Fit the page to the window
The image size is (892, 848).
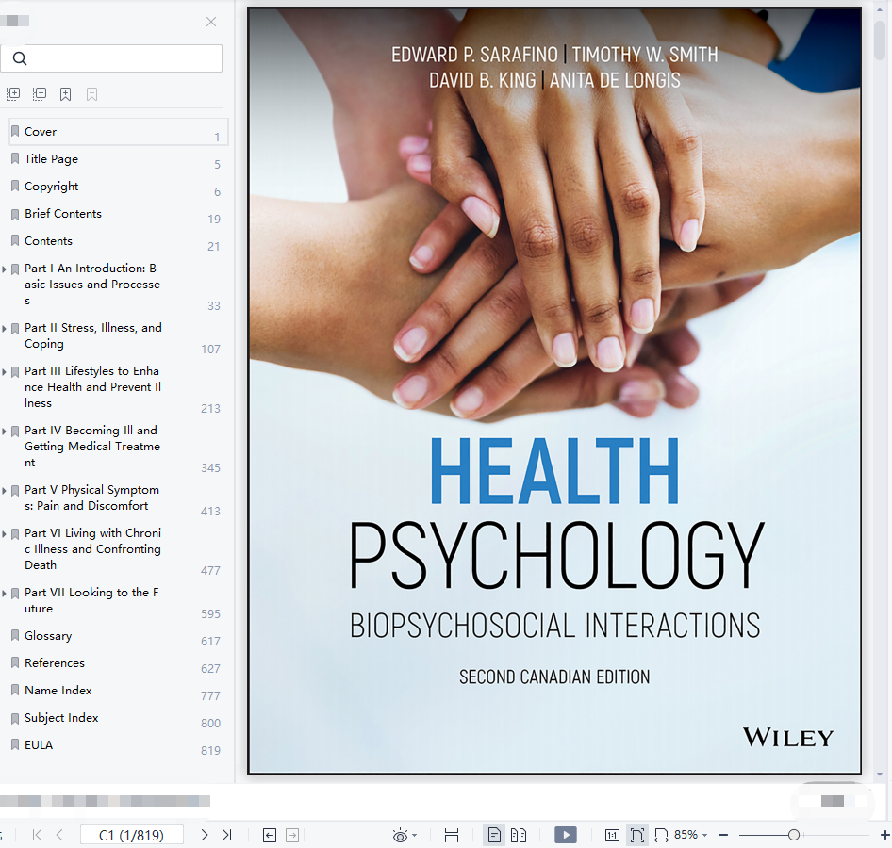[637, 835]
